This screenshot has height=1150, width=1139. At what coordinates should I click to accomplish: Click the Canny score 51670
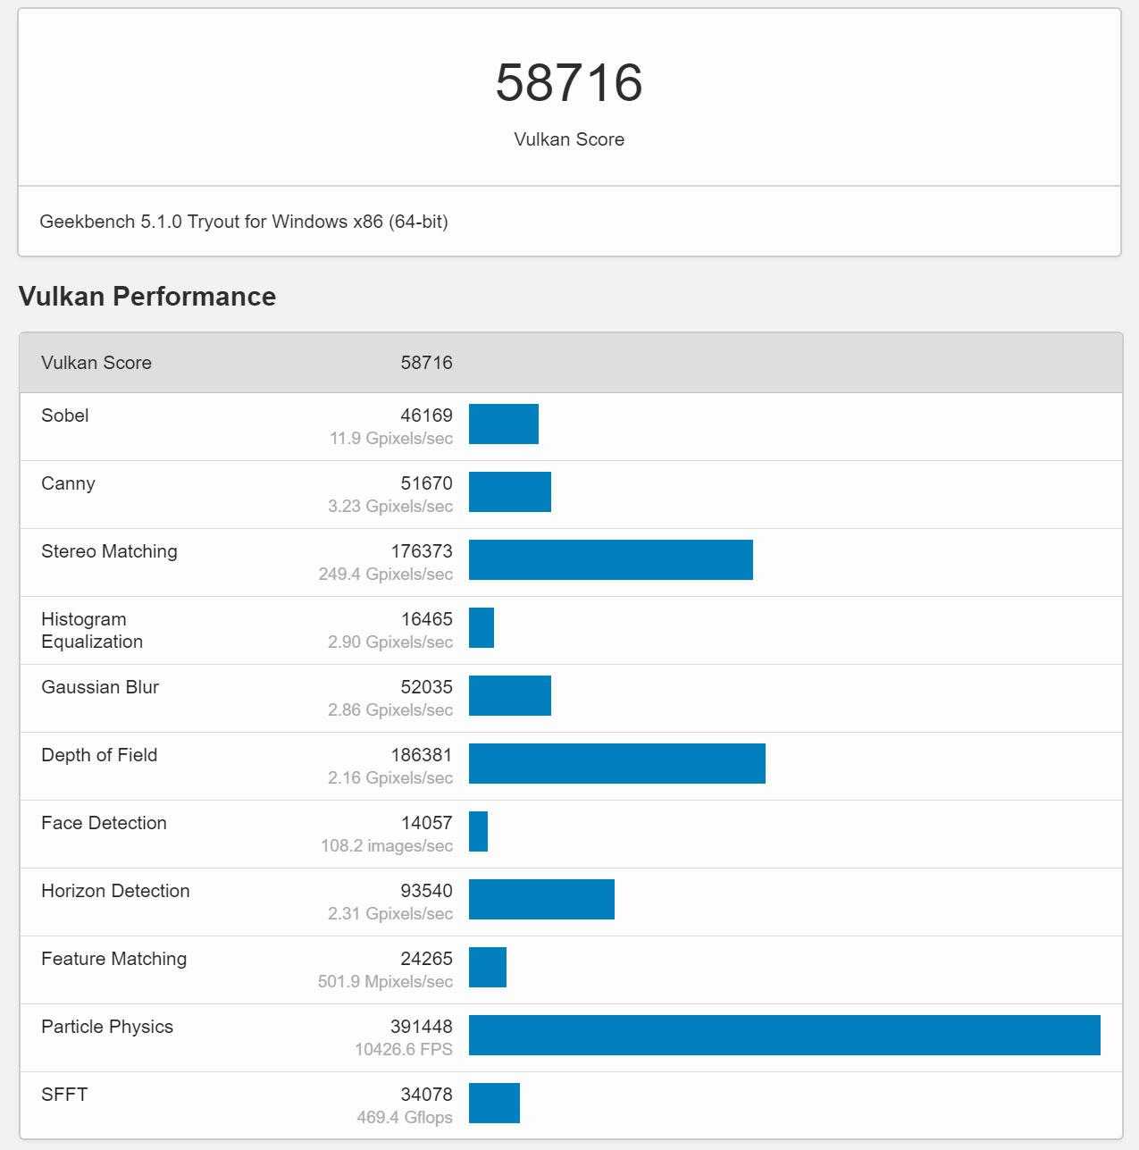tap(426, 483)
